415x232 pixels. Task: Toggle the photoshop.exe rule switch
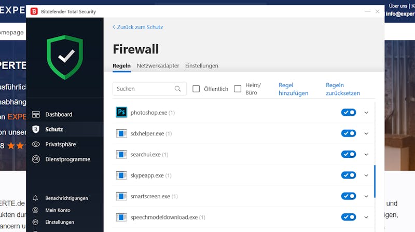pyautogui.click(x=349, y=112)
